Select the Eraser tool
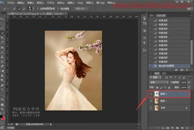The height and width of the screenshot is (130, 194). [x=2, y=66]
